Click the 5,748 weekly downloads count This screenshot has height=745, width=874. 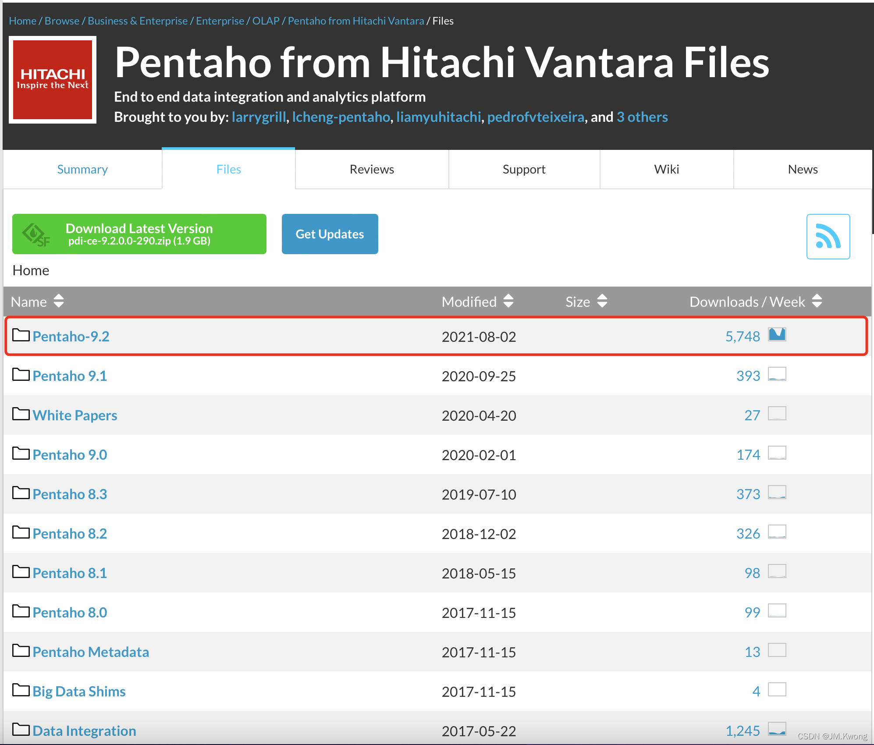(743, 336)
